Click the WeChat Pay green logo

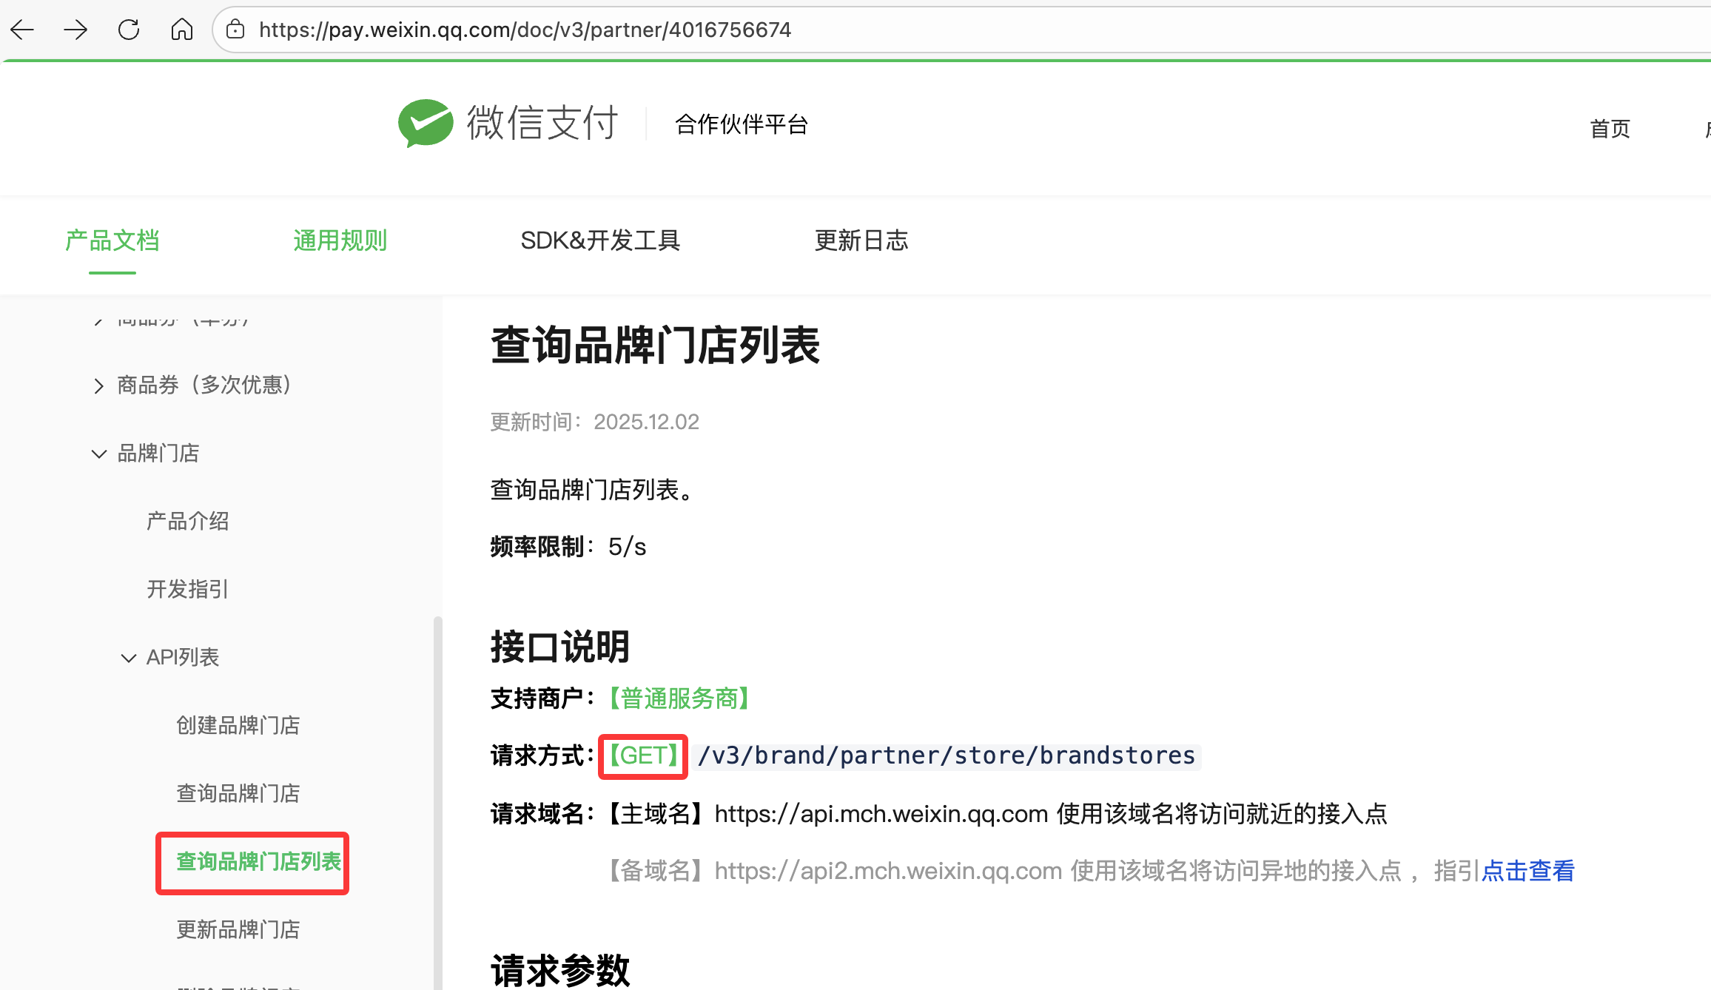click(x=426, y=123)
